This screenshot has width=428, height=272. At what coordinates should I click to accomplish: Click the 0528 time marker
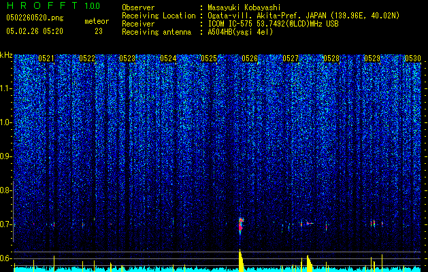[331, 58]
